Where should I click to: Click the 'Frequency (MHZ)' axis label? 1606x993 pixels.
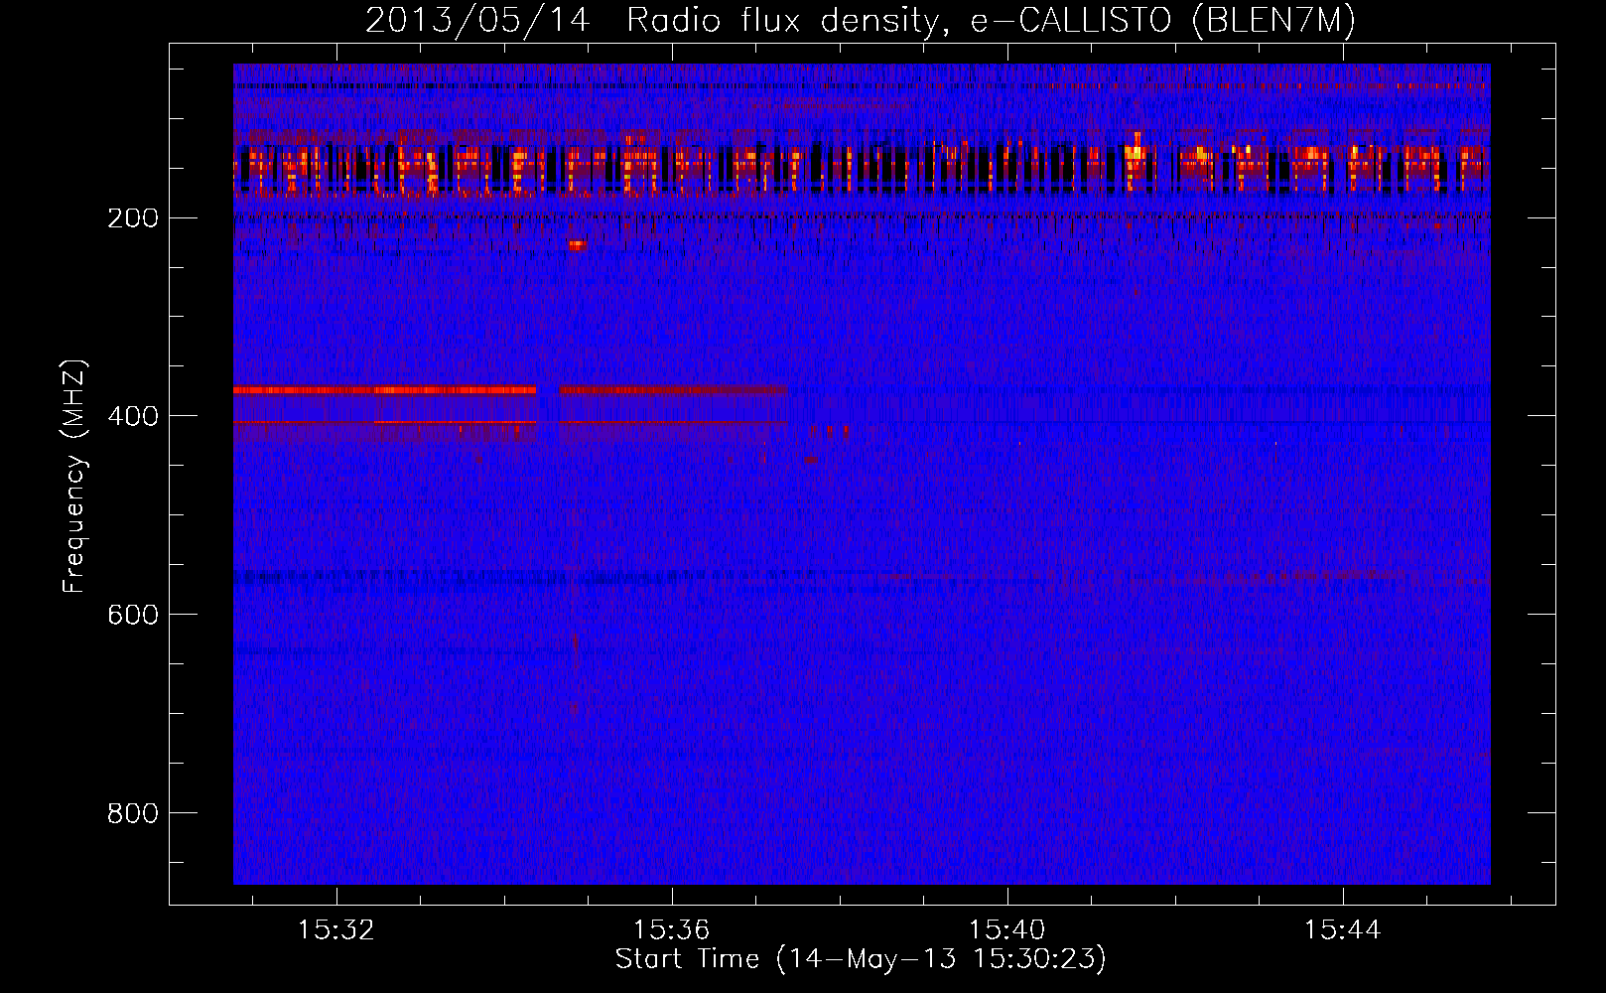[x=74, y=476]
